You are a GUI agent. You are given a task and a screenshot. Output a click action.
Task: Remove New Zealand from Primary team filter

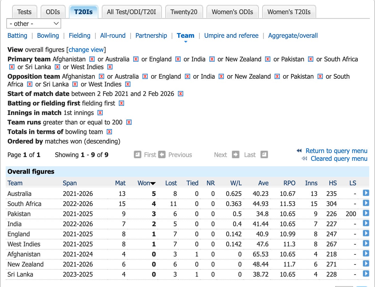268,59
